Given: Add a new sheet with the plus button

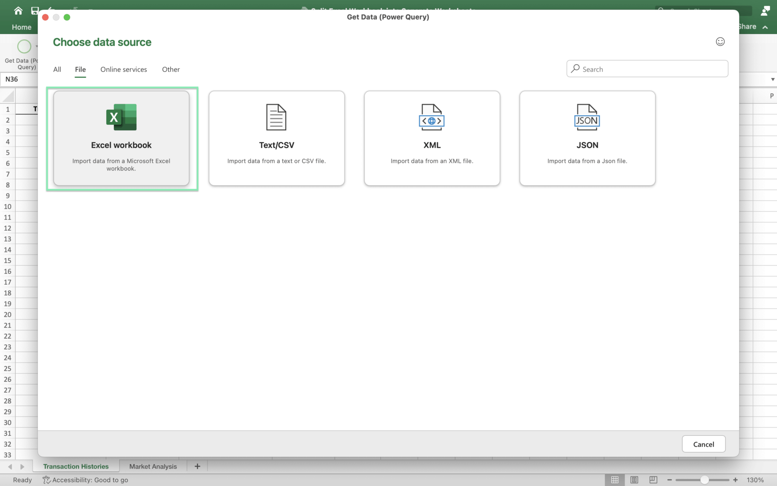Looking at the screenshot, I should pyautogui.click(x=197, y=466).
